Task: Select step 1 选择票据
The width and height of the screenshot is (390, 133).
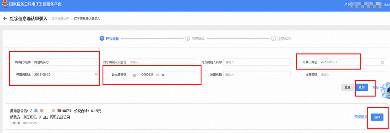Action: coord(109,39)
